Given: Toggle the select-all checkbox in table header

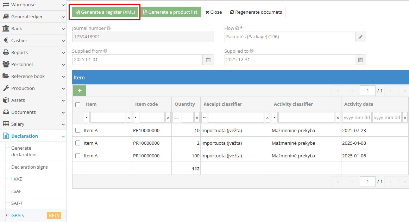Looking at the screenshot, I should (x=78, y=104).
